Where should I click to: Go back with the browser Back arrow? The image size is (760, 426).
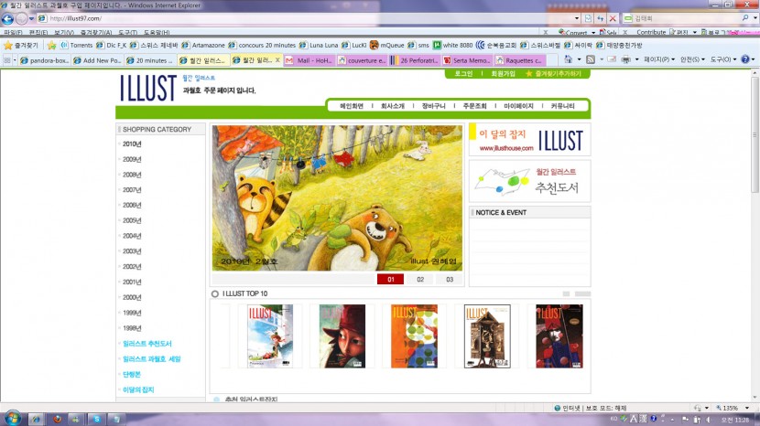coord(7,19)
